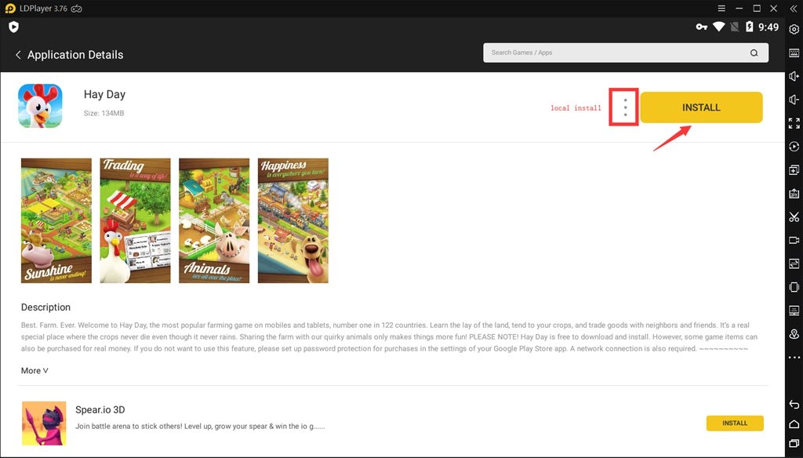803x458 pixels.
Task: Open the Animals screenshot thumbnail
Action: (214, 221)
